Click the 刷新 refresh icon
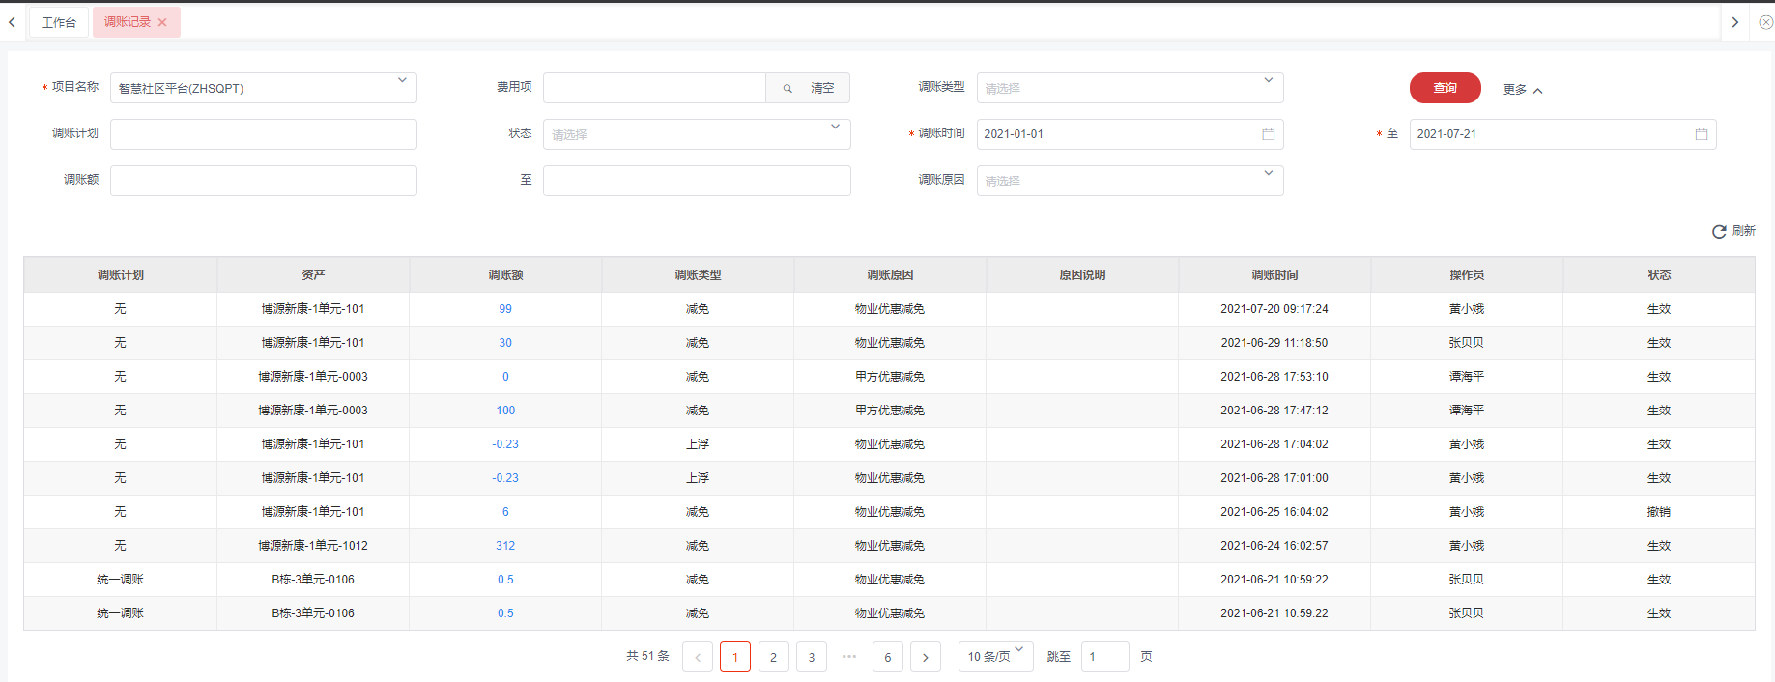 tap(1719, 232)
